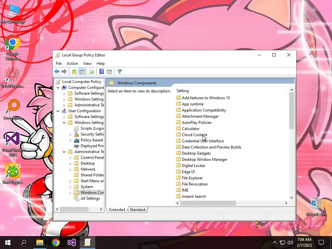This screenshot has height=249, width=332.
Task: Select the Everything desktop shortcut
Action: [13, 110]
